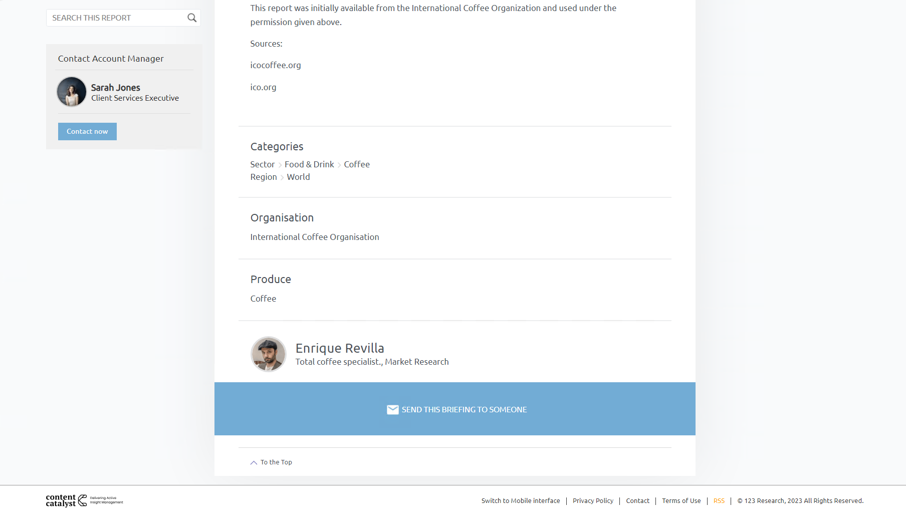Click the RSS feed link

[x=719, y=500]
